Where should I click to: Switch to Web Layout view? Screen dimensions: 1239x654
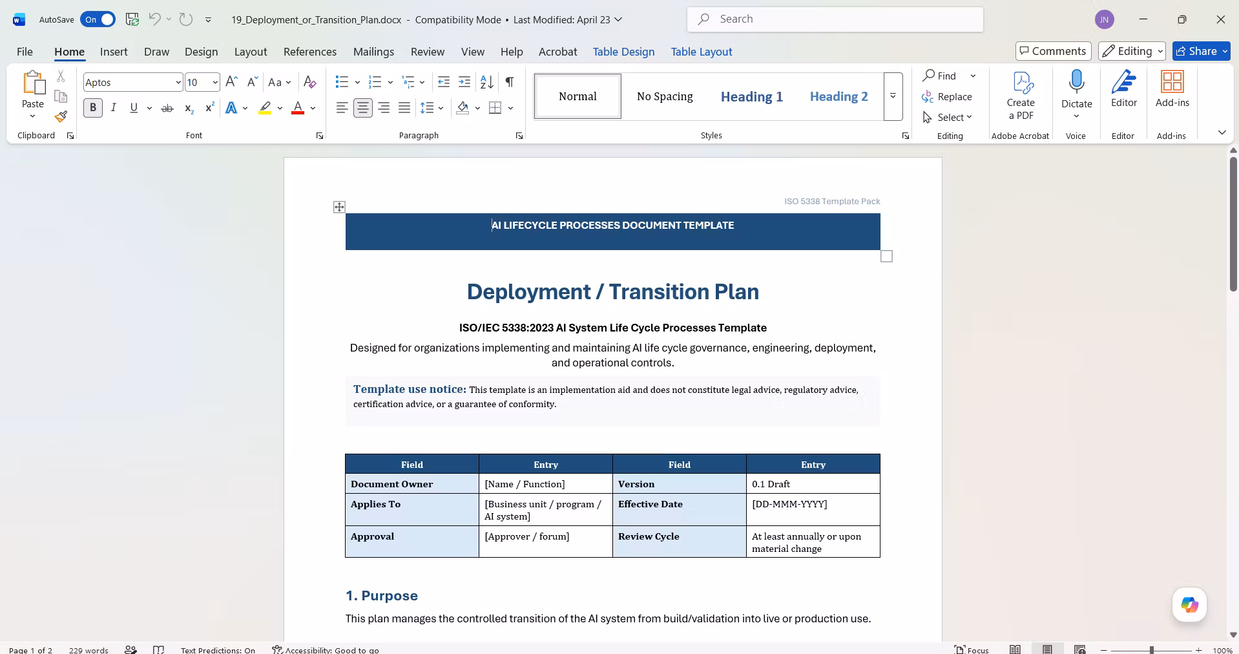tap(1079, 649)
